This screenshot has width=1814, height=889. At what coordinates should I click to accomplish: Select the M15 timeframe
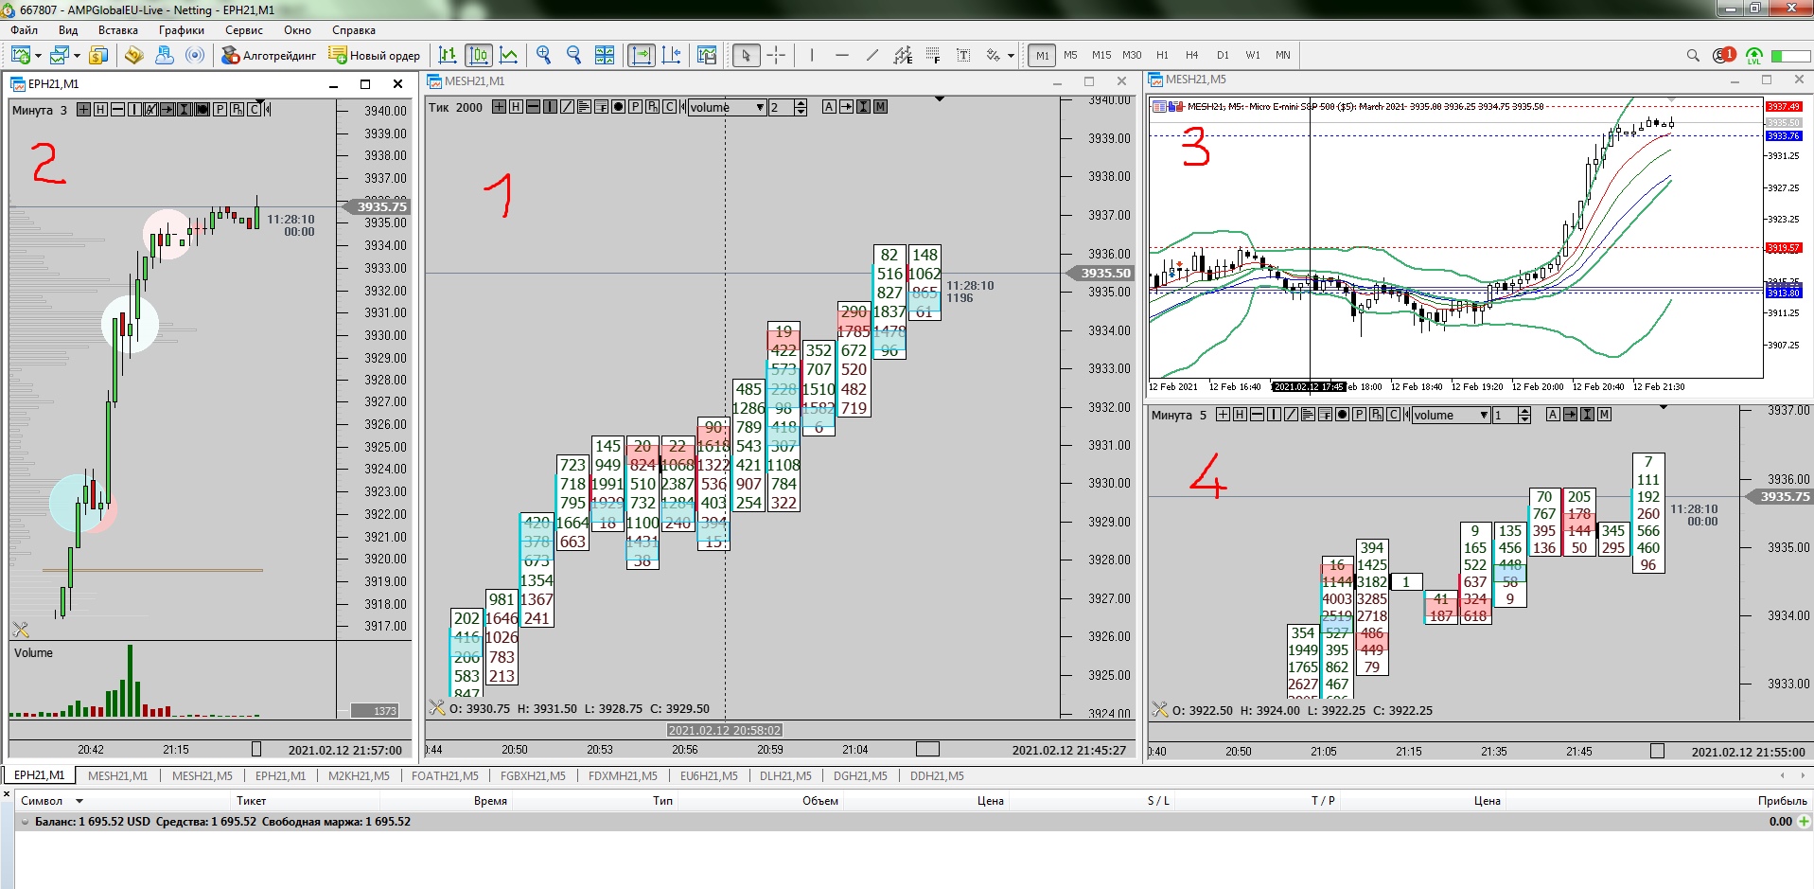tap(1101, 55)
